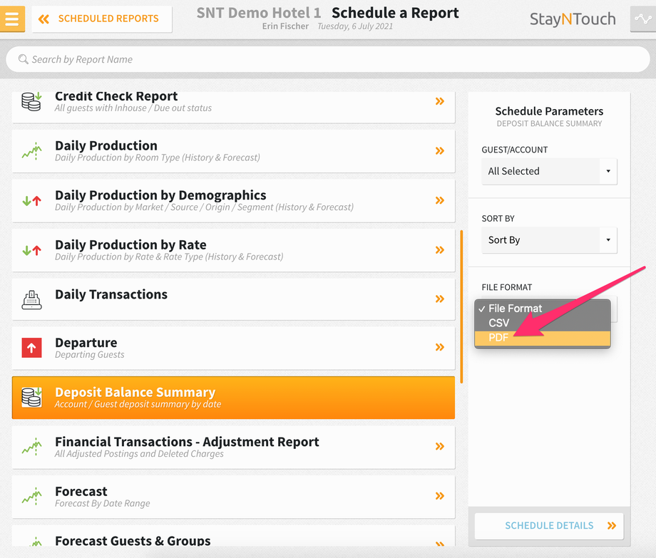Viewport: 656px width, 558px height.
Task: Select the Daily Transactions report title
Action: (111, 294)
